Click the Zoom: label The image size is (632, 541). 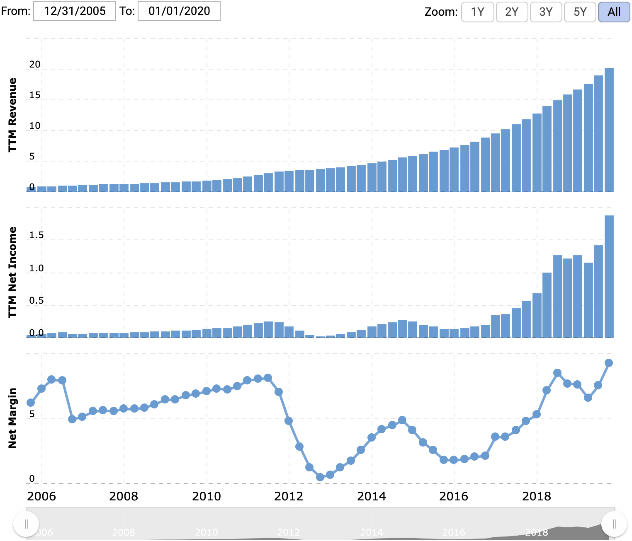tap(441, 12)
